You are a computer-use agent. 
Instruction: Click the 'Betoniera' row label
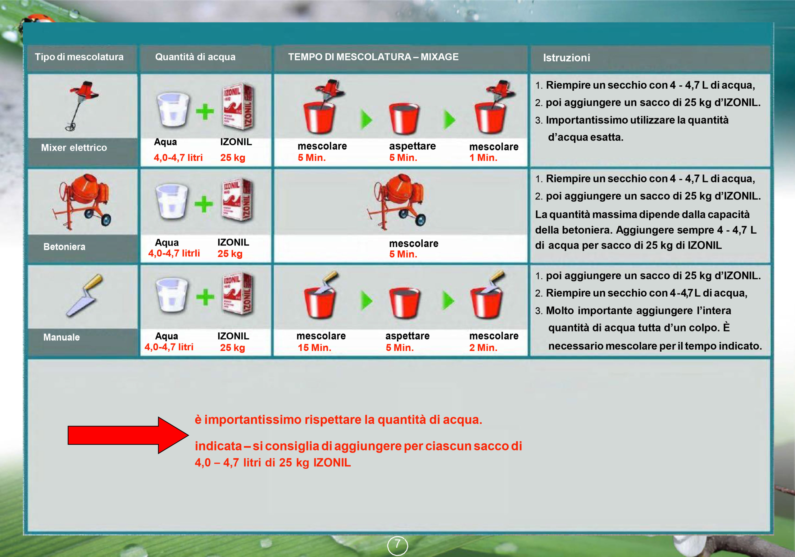point(64,247)
